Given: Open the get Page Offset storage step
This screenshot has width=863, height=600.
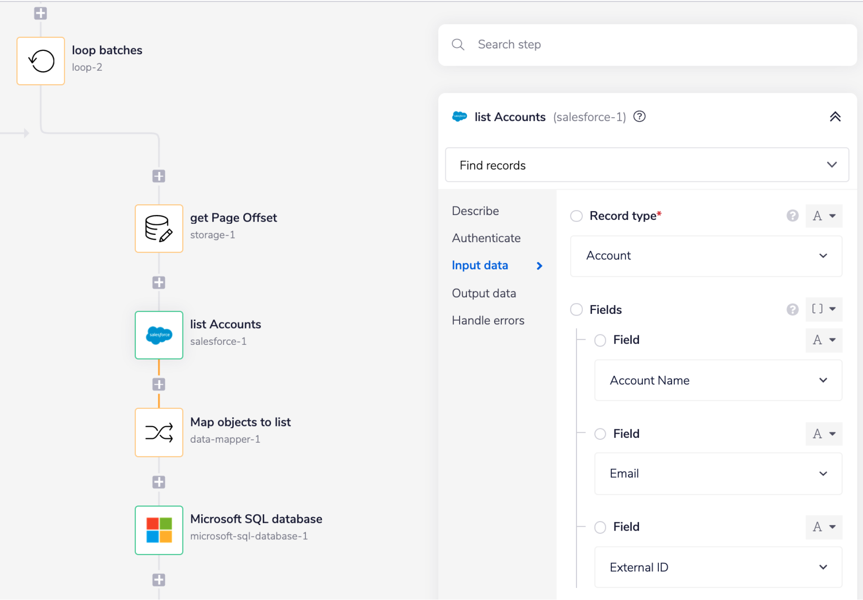Looking at the screenshot, I should (x=159, y=228).
